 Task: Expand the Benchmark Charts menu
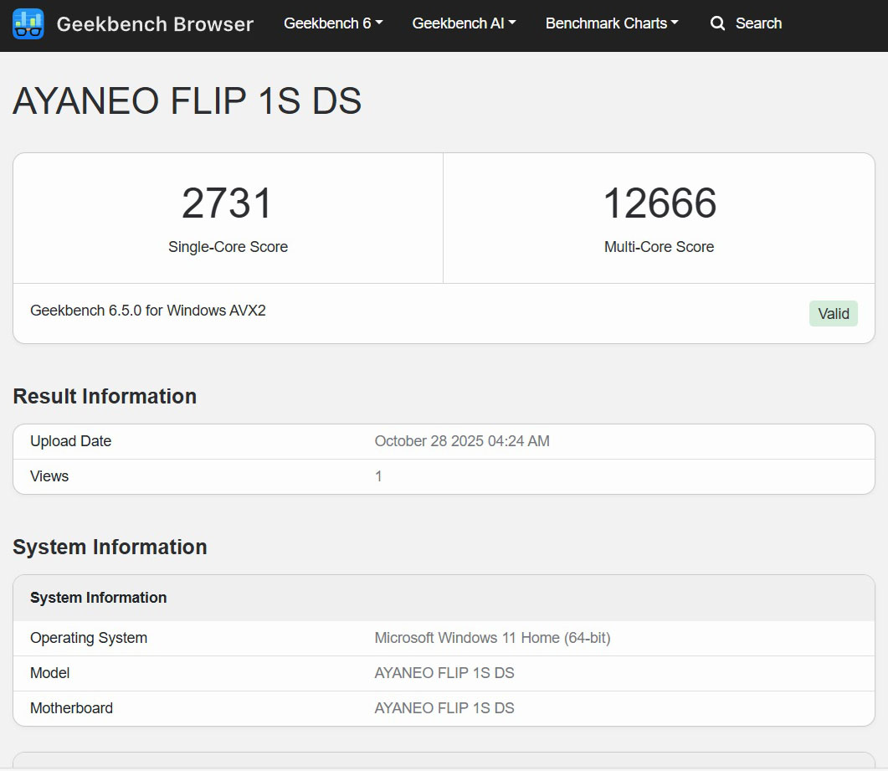click(x=611, y=23)
